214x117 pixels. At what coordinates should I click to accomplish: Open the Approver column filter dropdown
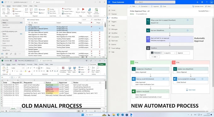pos(72,83)
